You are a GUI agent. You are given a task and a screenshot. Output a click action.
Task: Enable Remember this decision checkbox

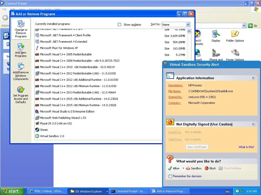click(170, 176)
